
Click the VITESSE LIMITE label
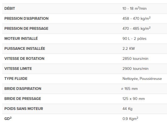pos(18,69)
